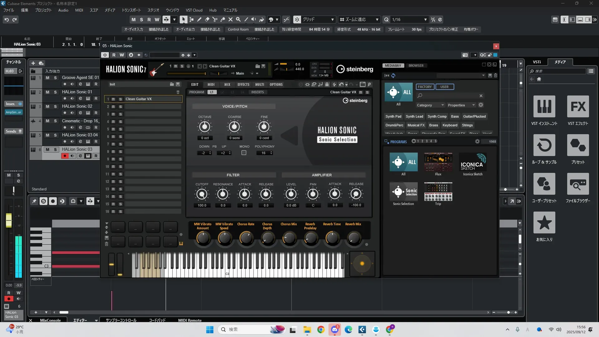Open VST Effects FX tile

click(578, 107)
